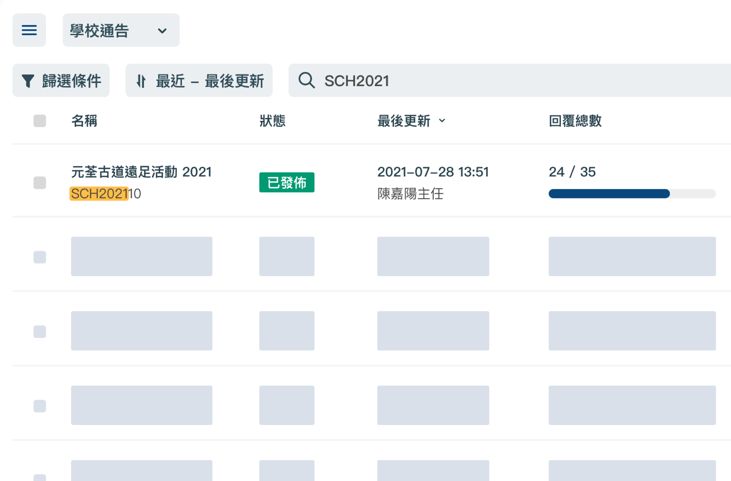Open notice 元荃古道遠足活動 2021

141,172
